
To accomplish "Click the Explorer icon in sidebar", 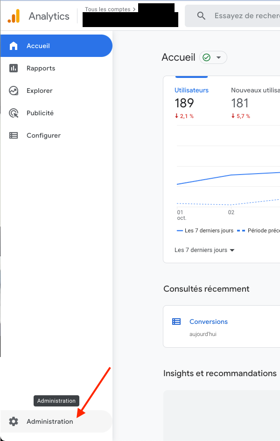I will click(14, 91).
